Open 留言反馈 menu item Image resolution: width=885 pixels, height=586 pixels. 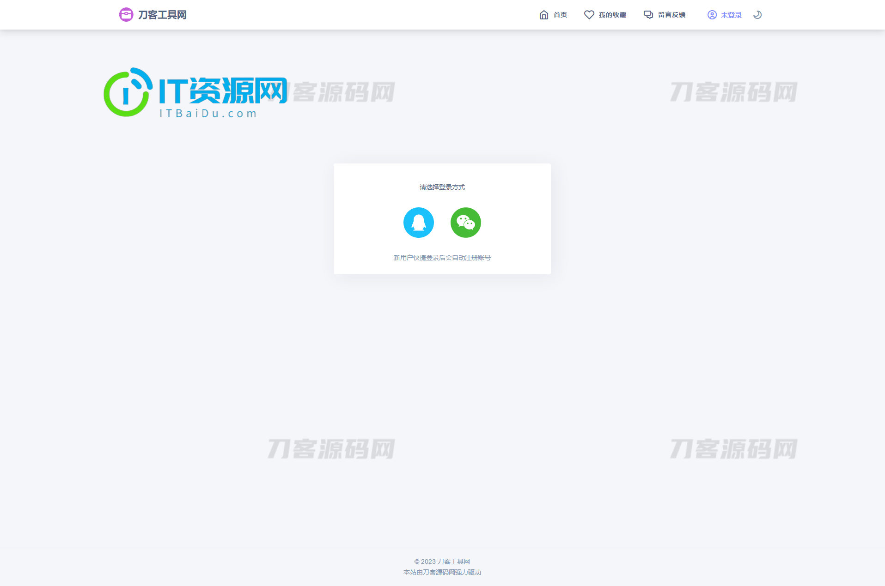coord(671,15)
